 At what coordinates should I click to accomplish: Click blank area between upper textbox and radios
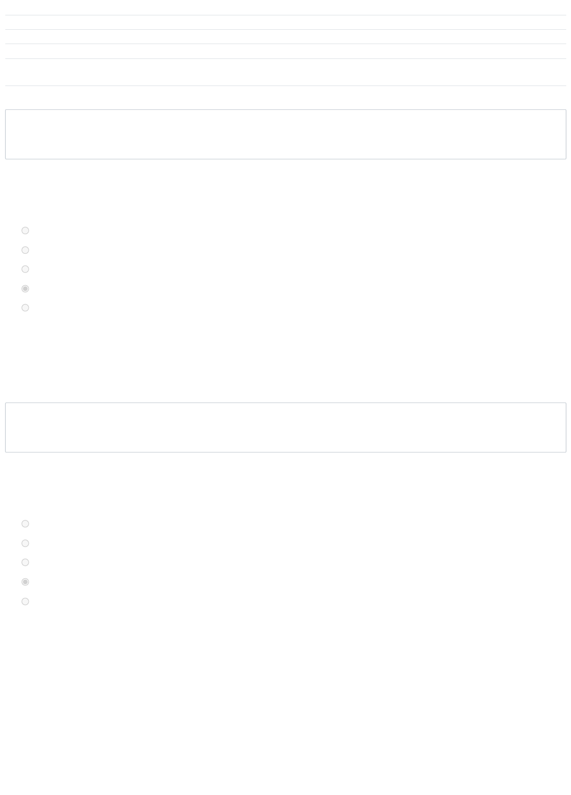(x=285, y=192)
